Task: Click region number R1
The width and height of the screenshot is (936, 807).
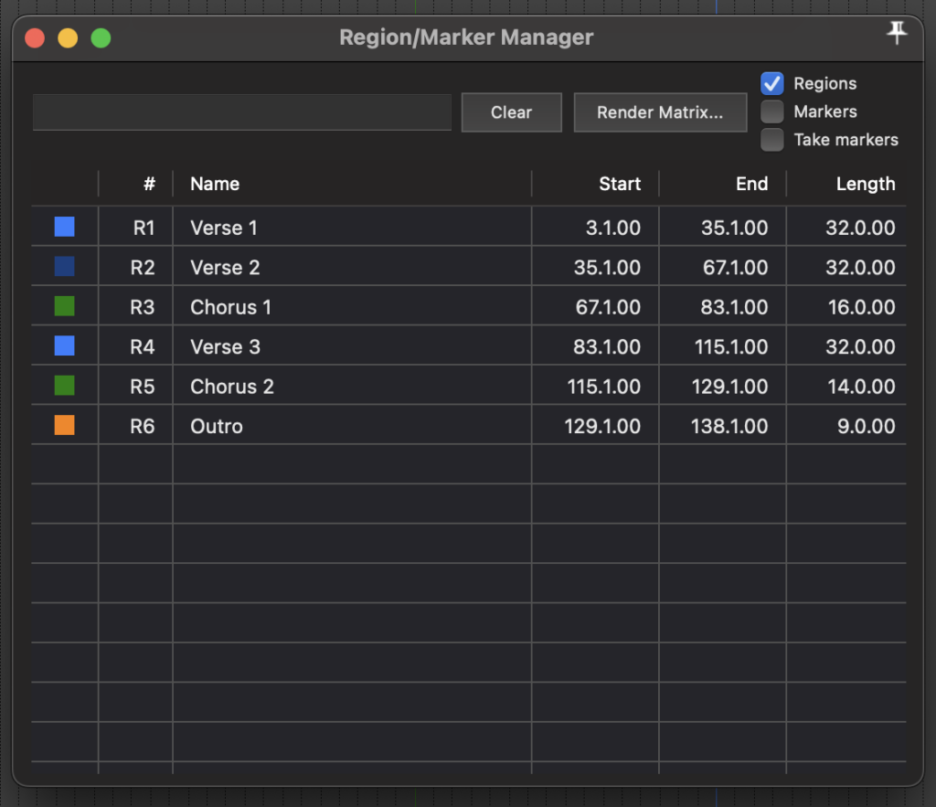Action: click(144, 228)
